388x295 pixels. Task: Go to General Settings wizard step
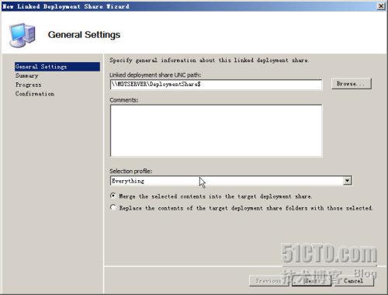point(57,67)
